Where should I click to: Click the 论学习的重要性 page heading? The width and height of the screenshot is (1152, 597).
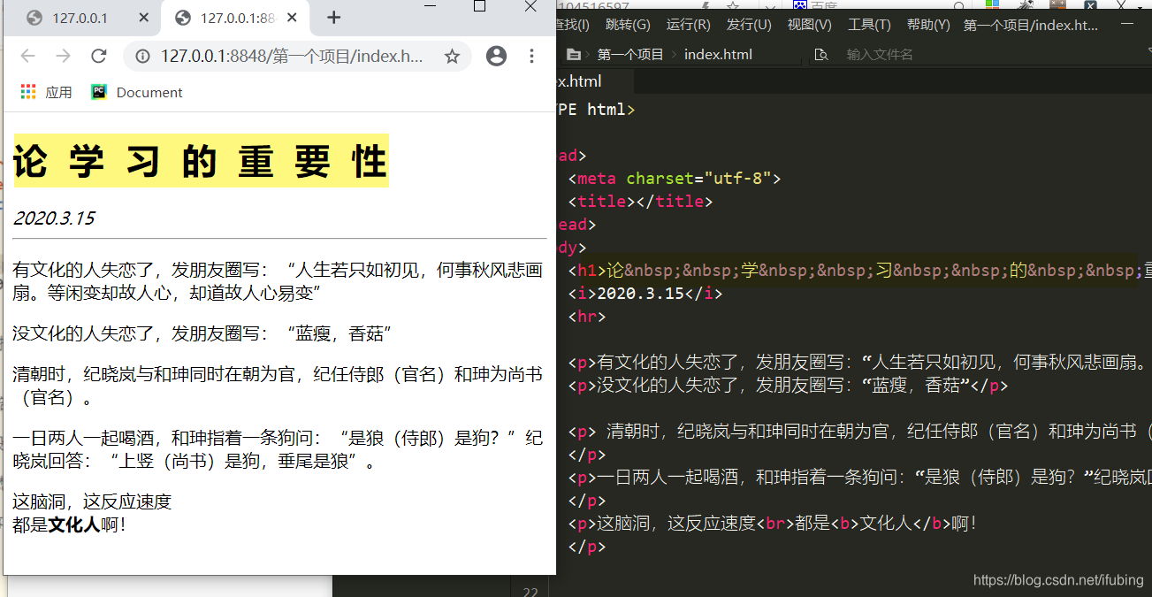tap(201, 161)
